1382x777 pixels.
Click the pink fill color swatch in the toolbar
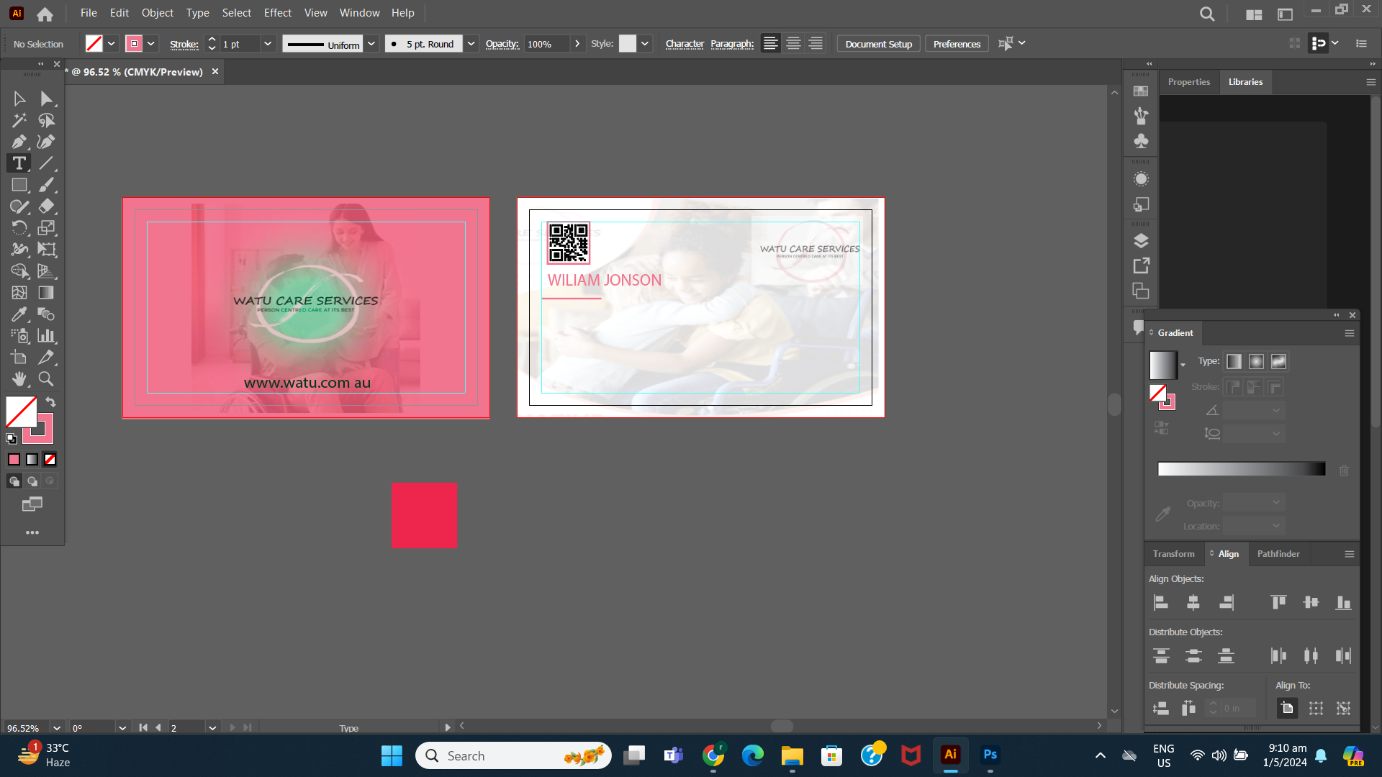click(x=14, y=459)
